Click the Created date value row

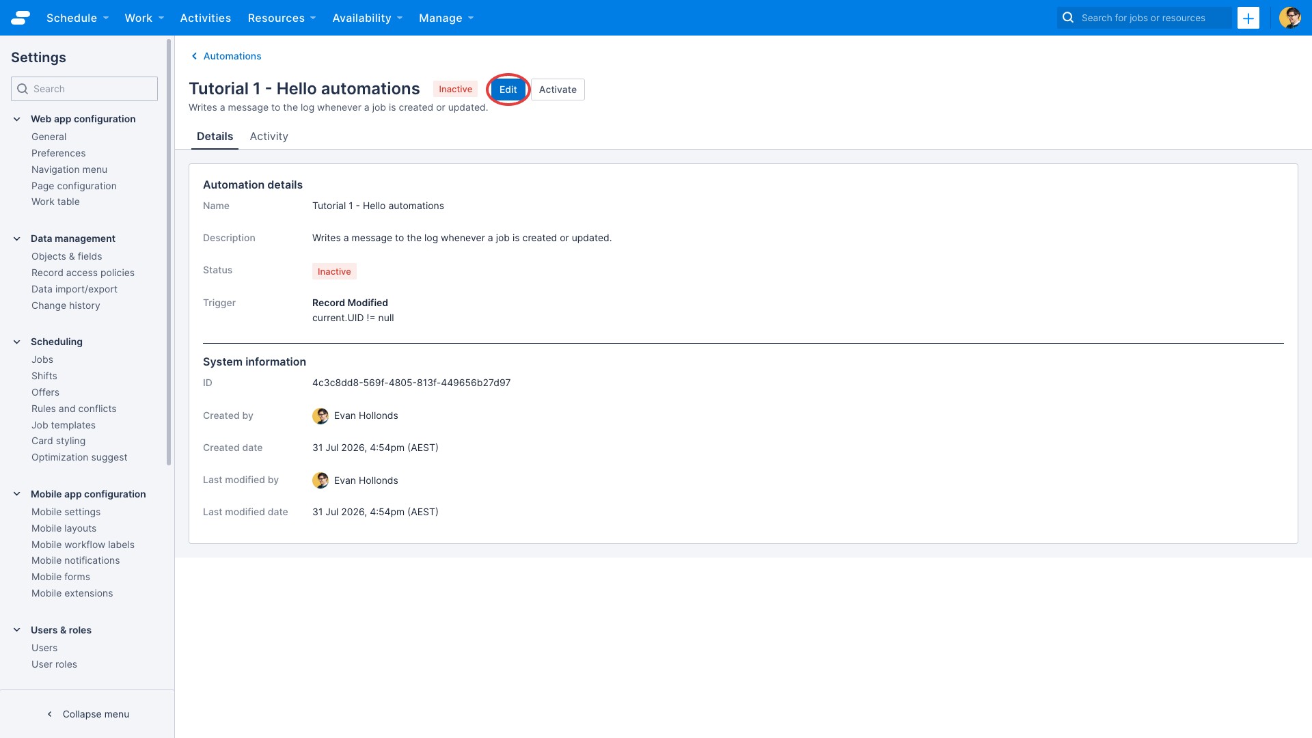click(x=375, y=448)
